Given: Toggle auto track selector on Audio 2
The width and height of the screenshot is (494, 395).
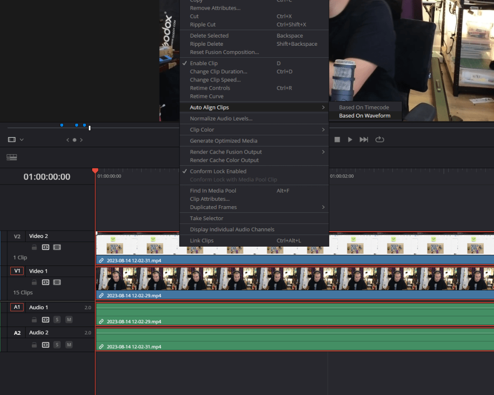Looking at the screenshot, I should pos(46,345).
